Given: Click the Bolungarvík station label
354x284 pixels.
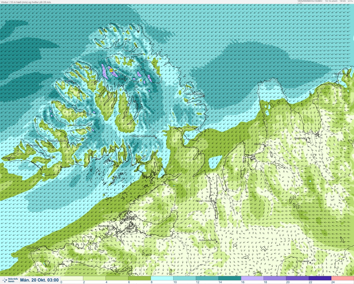Looking at the screenshot, I should tap(83, 67).
